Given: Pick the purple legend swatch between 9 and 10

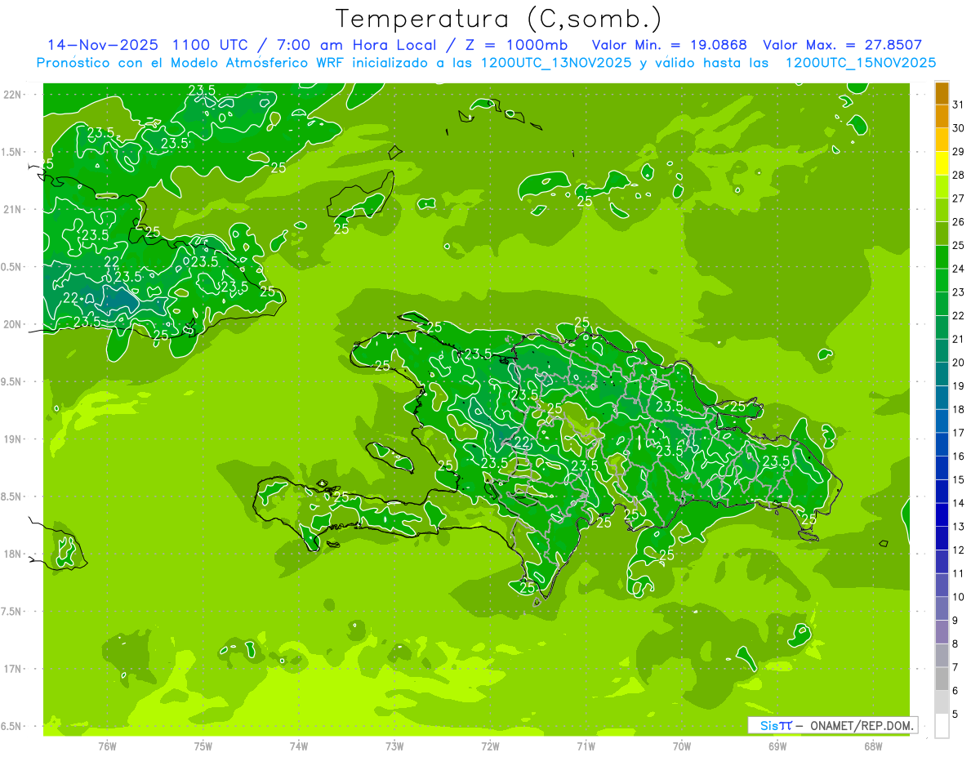Looking at the screenshot, I should 942,608.
